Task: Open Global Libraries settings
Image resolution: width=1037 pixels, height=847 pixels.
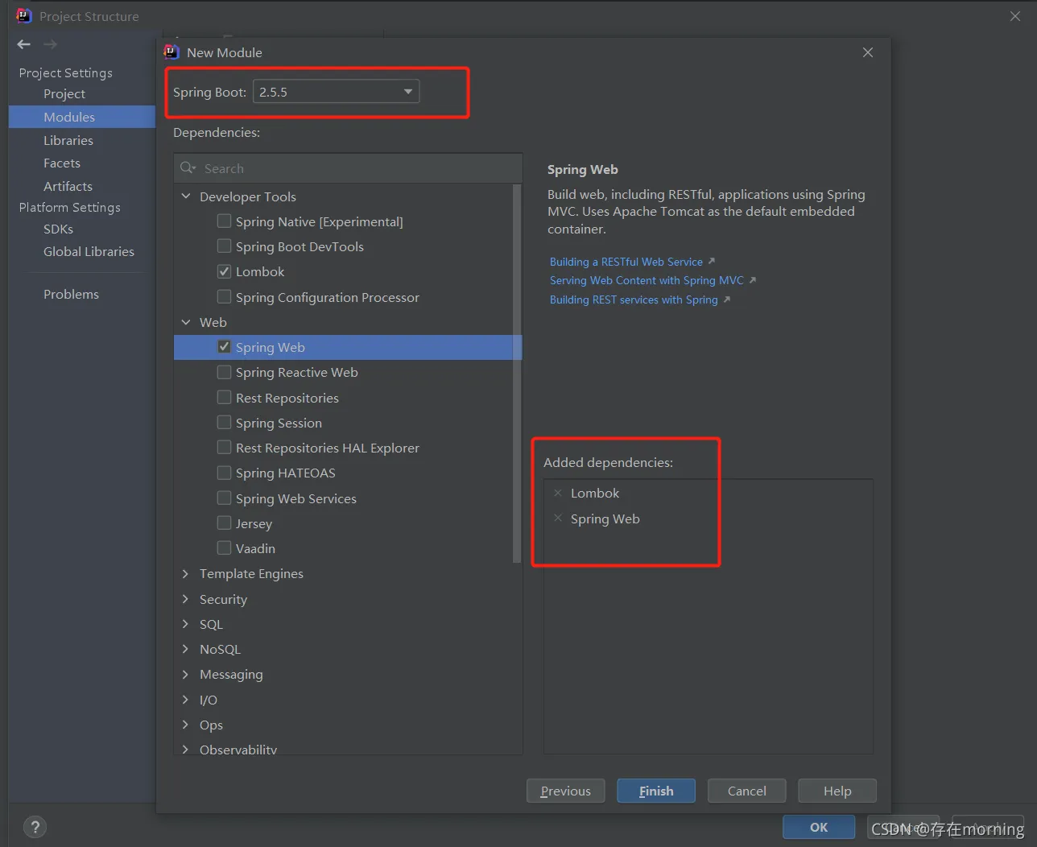Action: click(89, 251)
